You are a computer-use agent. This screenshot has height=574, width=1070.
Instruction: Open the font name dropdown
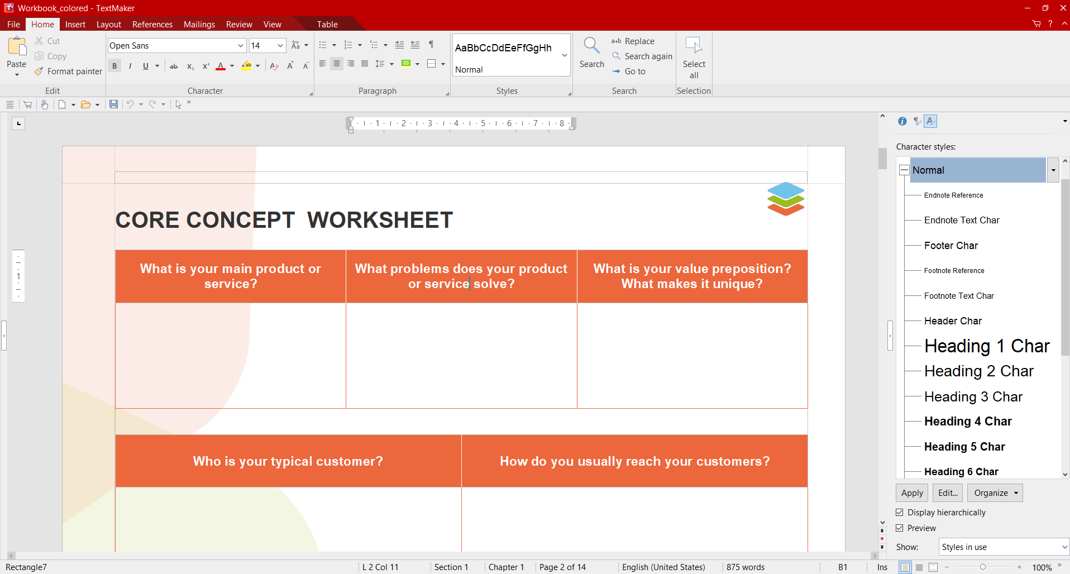coord(240,45)
